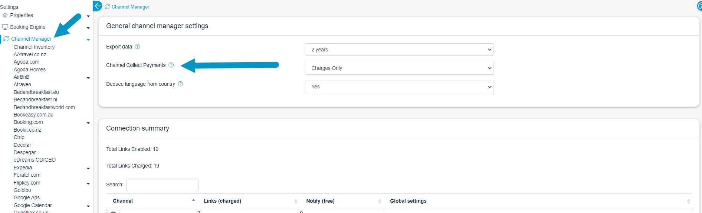Open the Export data dropdown
The height and width of the screenshot is (213, 702).
click(x=399, y=50)
